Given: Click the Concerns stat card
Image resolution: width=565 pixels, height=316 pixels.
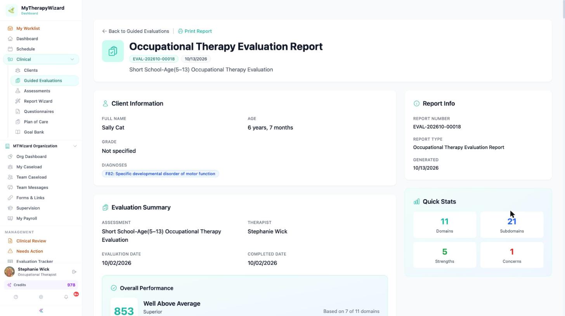Looking at the screenshot, I should (512, 255).
